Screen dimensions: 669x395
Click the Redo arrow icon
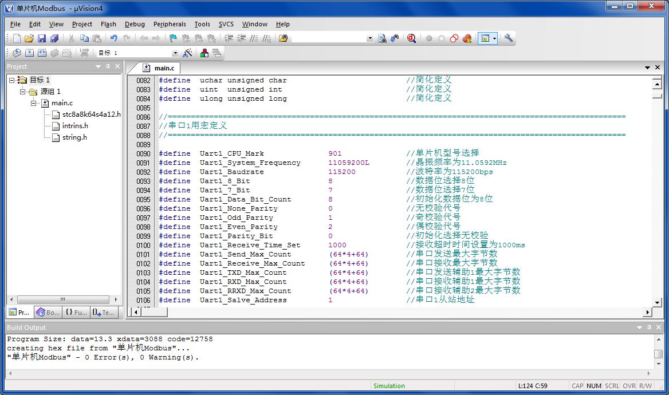(x=127, y=38)
